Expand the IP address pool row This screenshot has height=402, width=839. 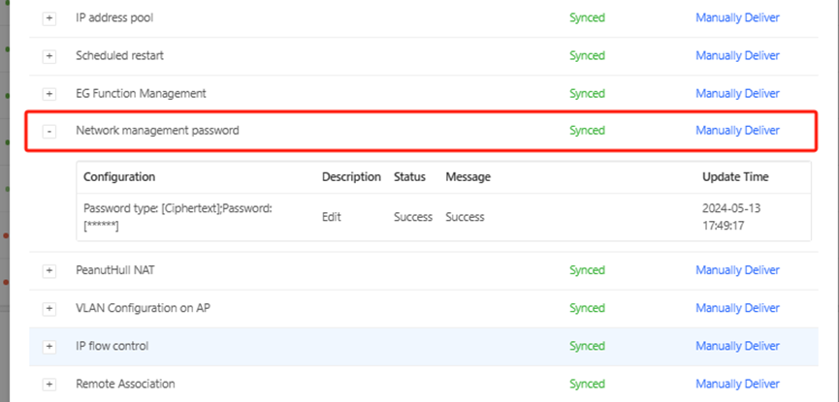(x=49, y=18)
